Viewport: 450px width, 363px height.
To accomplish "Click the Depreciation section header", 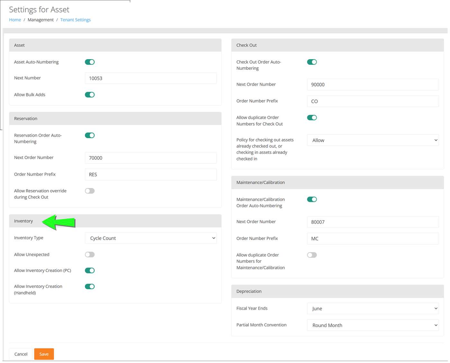I will pos(337,291).
